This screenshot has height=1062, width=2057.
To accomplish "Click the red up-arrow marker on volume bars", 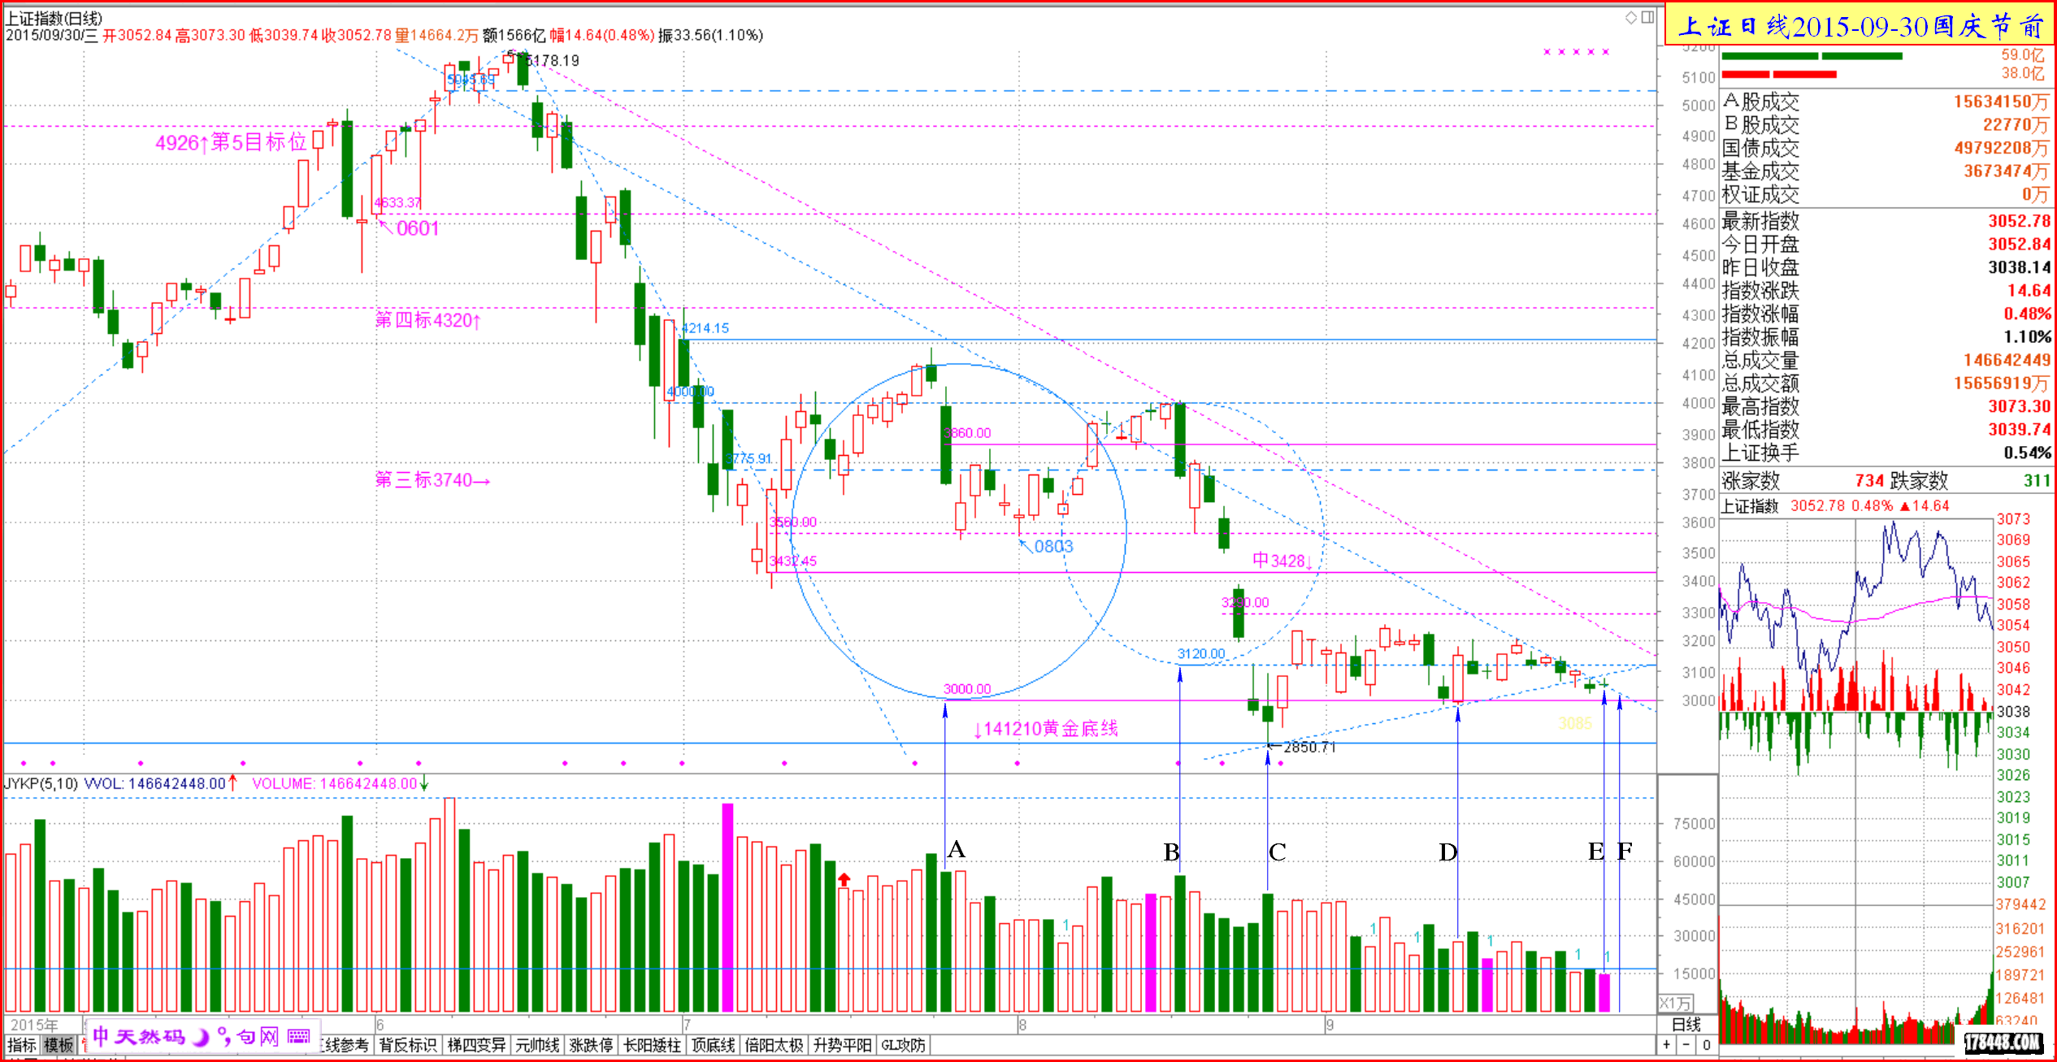I will coord(844,879).
